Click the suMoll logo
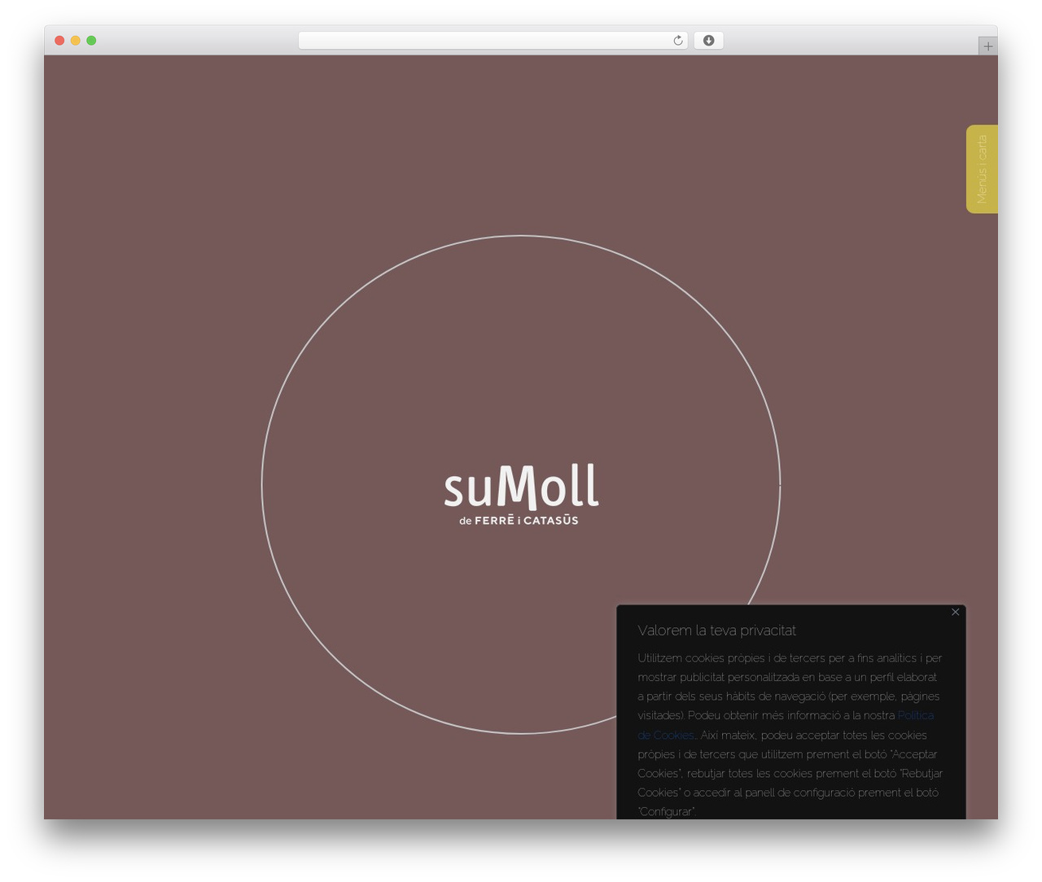 pyautogui.click(x=521, y=494)
